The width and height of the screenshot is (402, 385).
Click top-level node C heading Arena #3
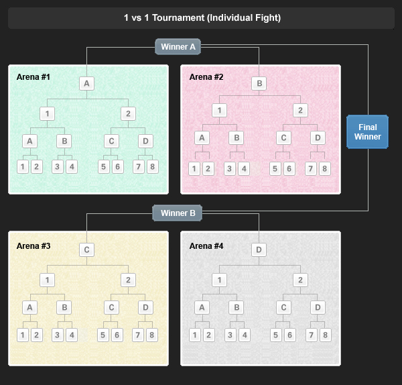pos(86,250)
